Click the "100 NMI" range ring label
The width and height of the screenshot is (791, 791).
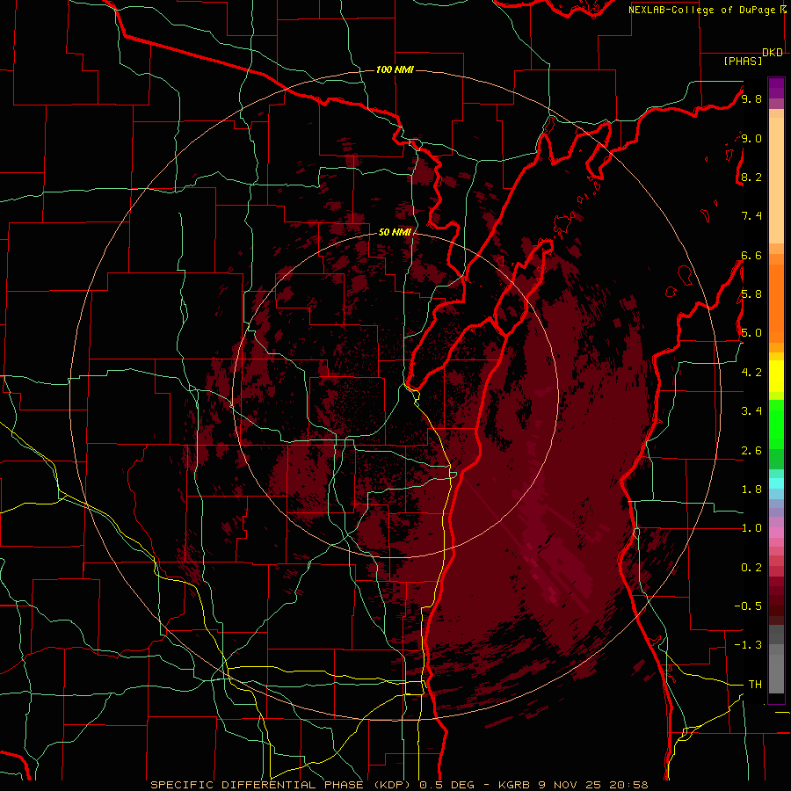[395, 69]
